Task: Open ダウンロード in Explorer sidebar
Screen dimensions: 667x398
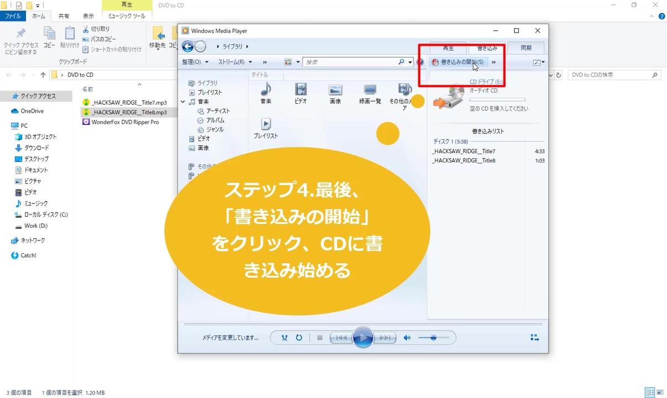Action: click(32, 148)
